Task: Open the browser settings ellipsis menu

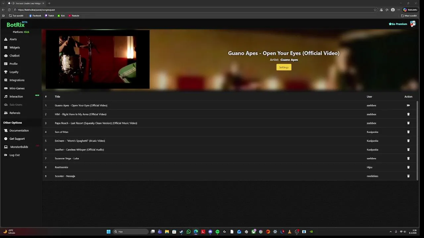Action: click(x=398, y=10)
